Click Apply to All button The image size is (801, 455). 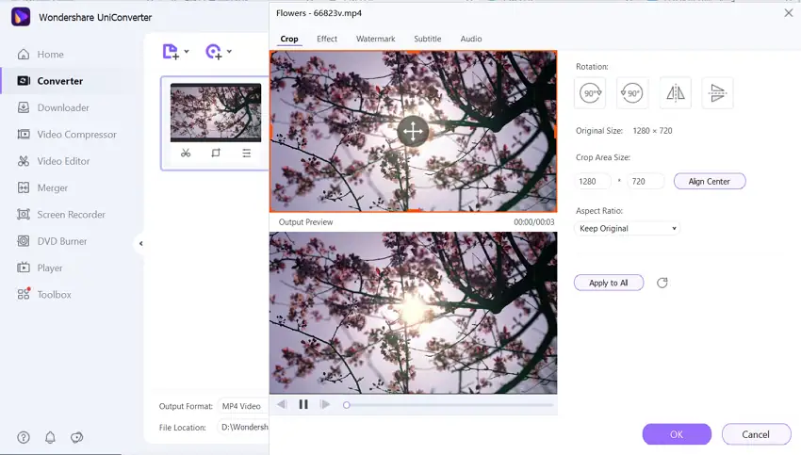609,283
